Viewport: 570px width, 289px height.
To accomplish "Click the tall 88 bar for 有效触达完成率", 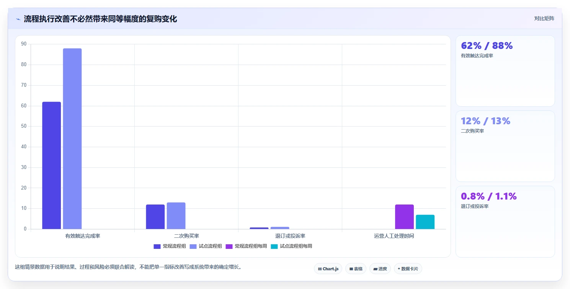I will click(x=72, y=139).
